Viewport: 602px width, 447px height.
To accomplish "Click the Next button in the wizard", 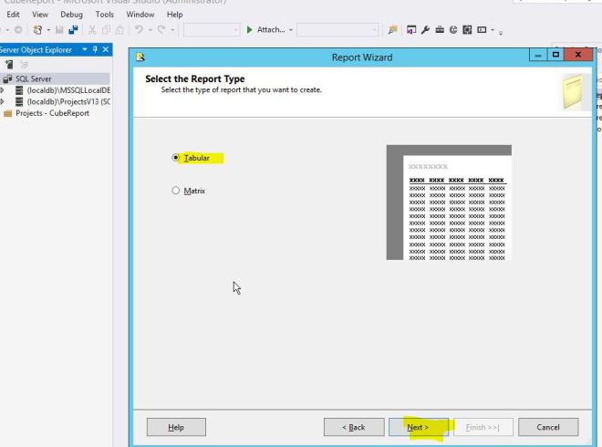I will tap(418, 427).
